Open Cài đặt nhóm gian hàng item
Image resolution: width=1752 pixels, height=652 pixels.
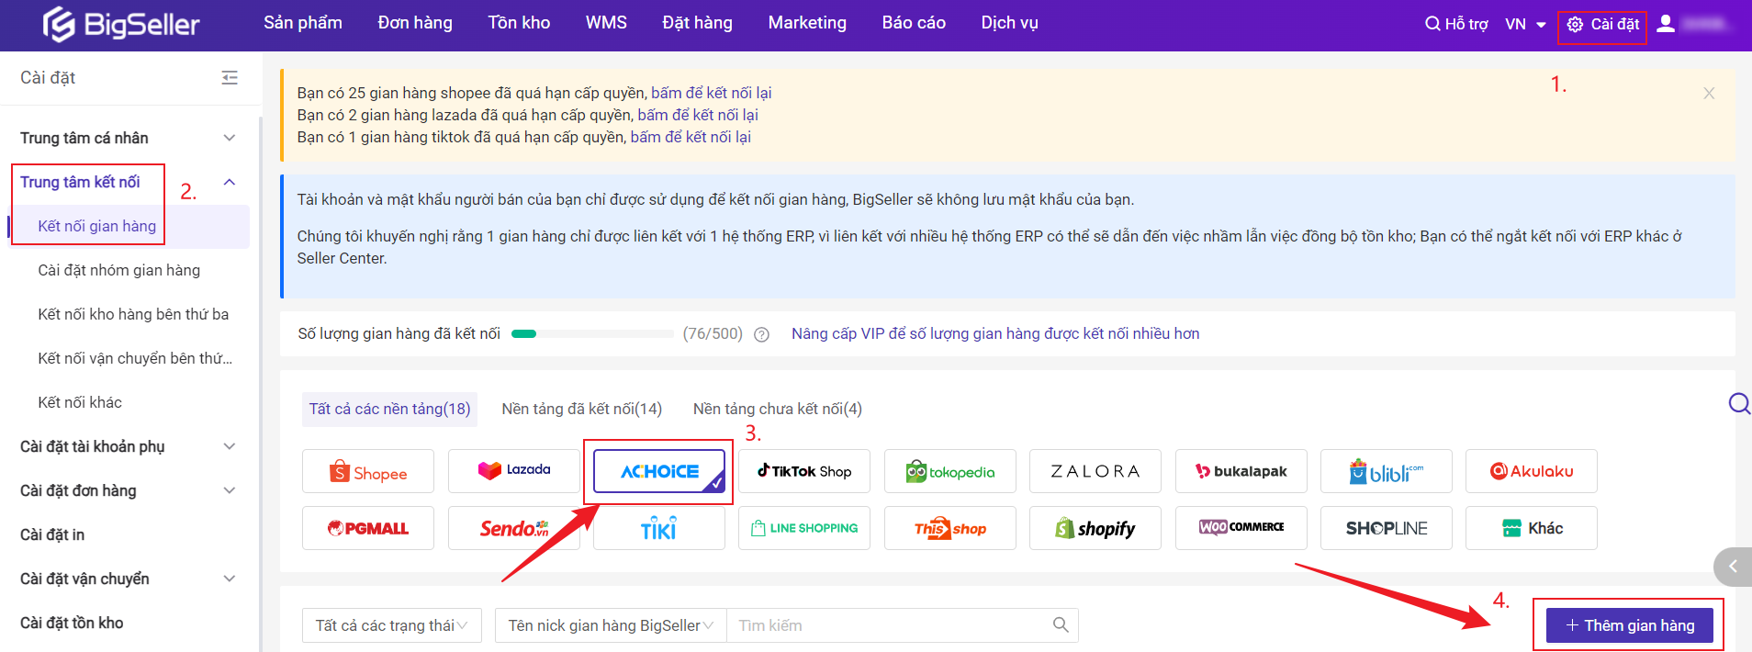[118, 270]
